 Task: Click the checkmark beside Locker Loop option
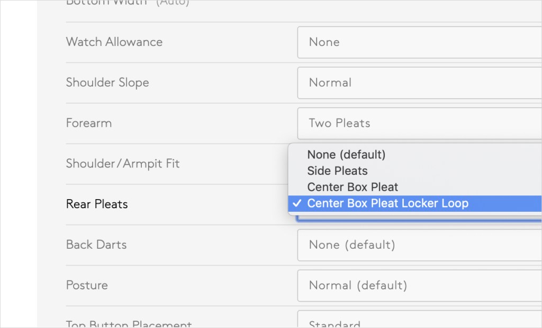[297, 203]
